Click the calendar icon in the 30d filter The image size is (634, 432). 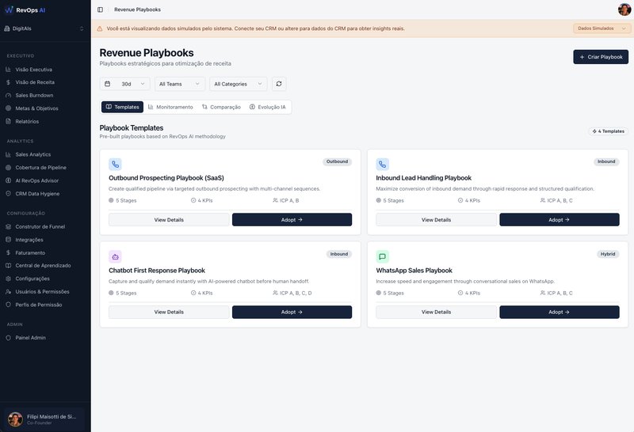(x=108, y=84)
